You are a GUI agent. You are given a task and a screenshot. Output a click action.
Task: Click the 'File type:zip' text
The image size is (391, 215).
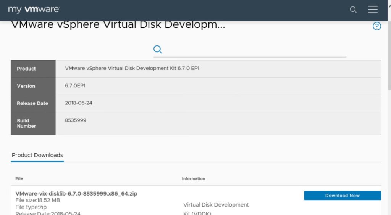pyautogui.click(x=31, y=207)
